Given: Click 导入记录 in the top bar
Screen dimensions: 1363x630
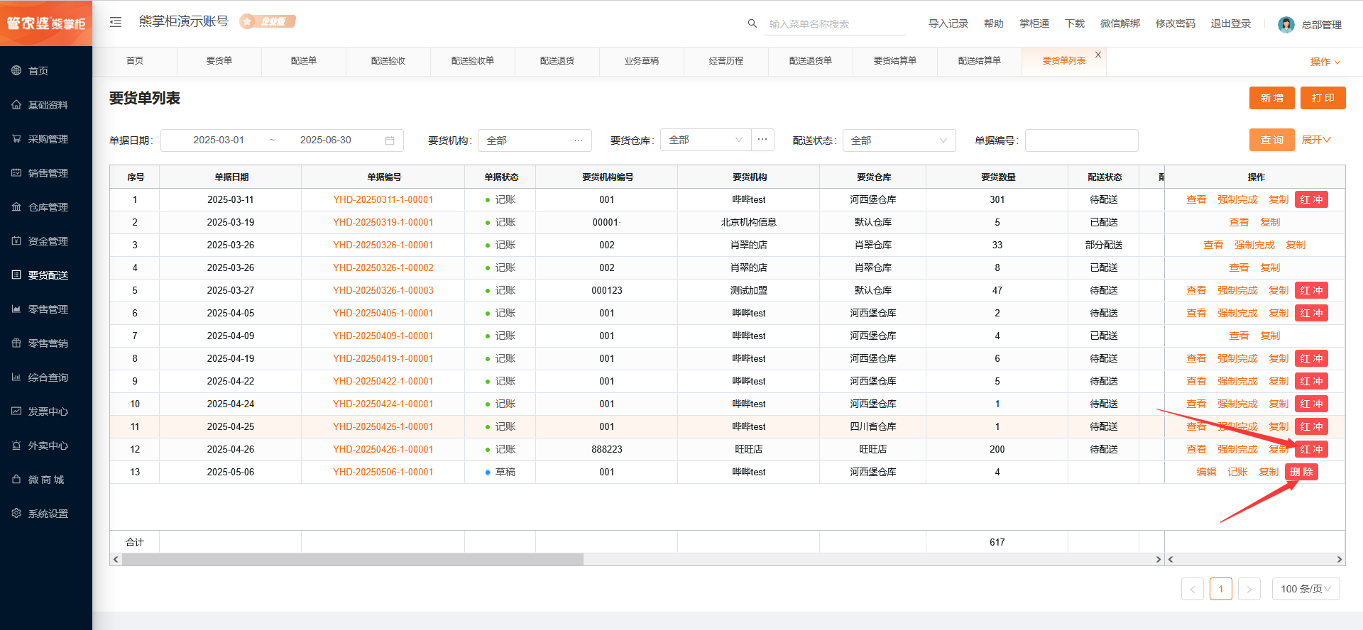Looking at the screenshot, I should (x=948, y=23).
